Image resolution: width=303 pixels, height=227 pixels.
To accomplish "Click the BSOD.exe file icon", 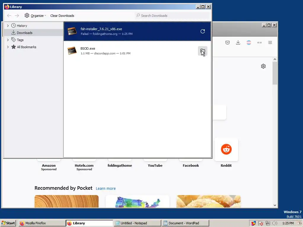I will 72,51.
